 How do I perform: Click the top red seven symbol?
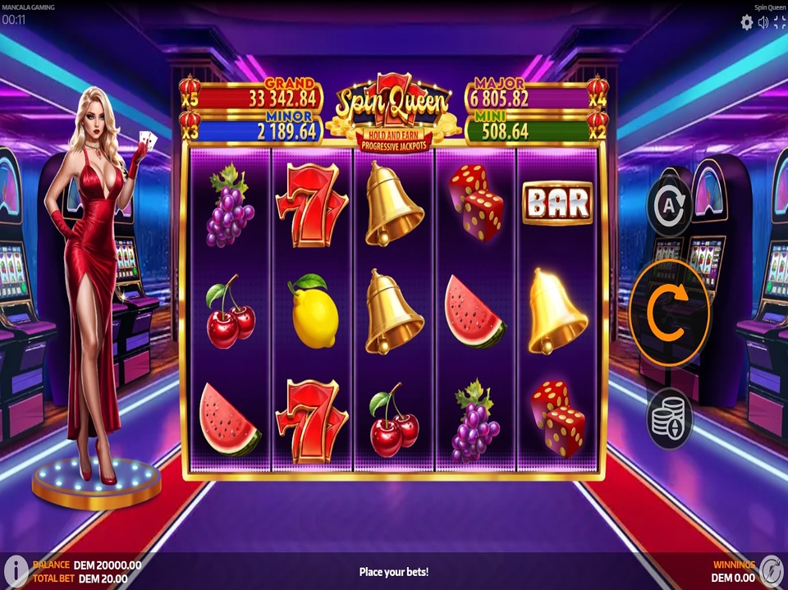[x=312, y=205]
